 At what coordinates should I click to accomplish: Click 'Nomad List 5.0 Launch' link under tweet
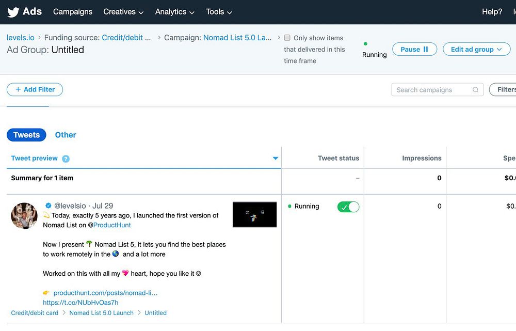[x=101, y=313]
